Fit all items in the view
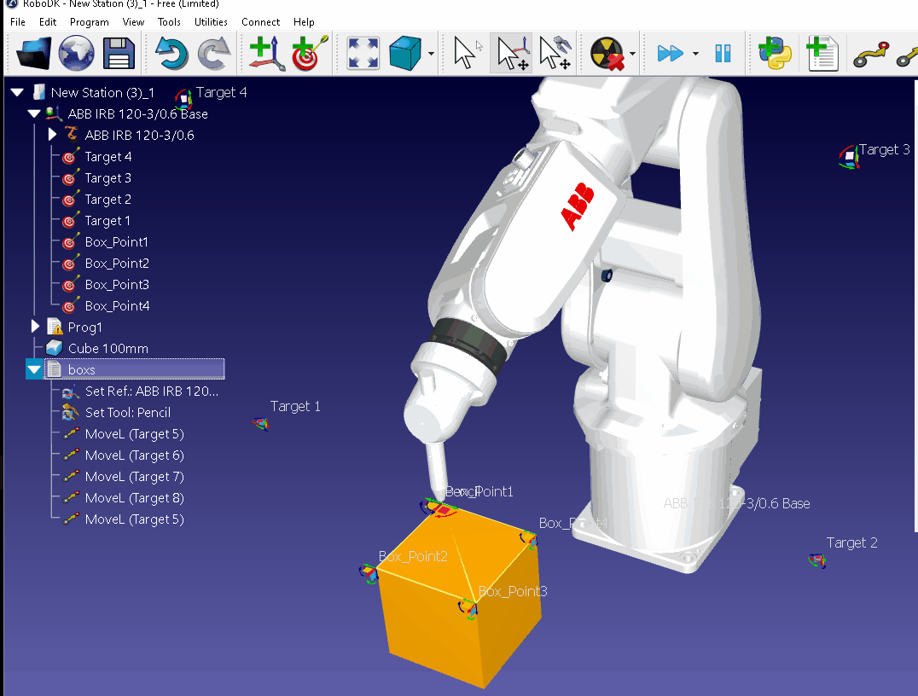Viewport: 918px width, 696px height. (x=363, y=53)
